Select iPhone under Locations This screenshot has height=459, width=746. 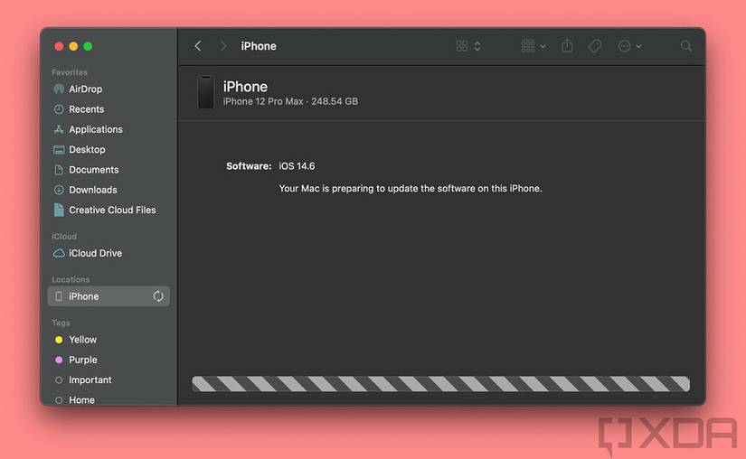click(109, 296)
